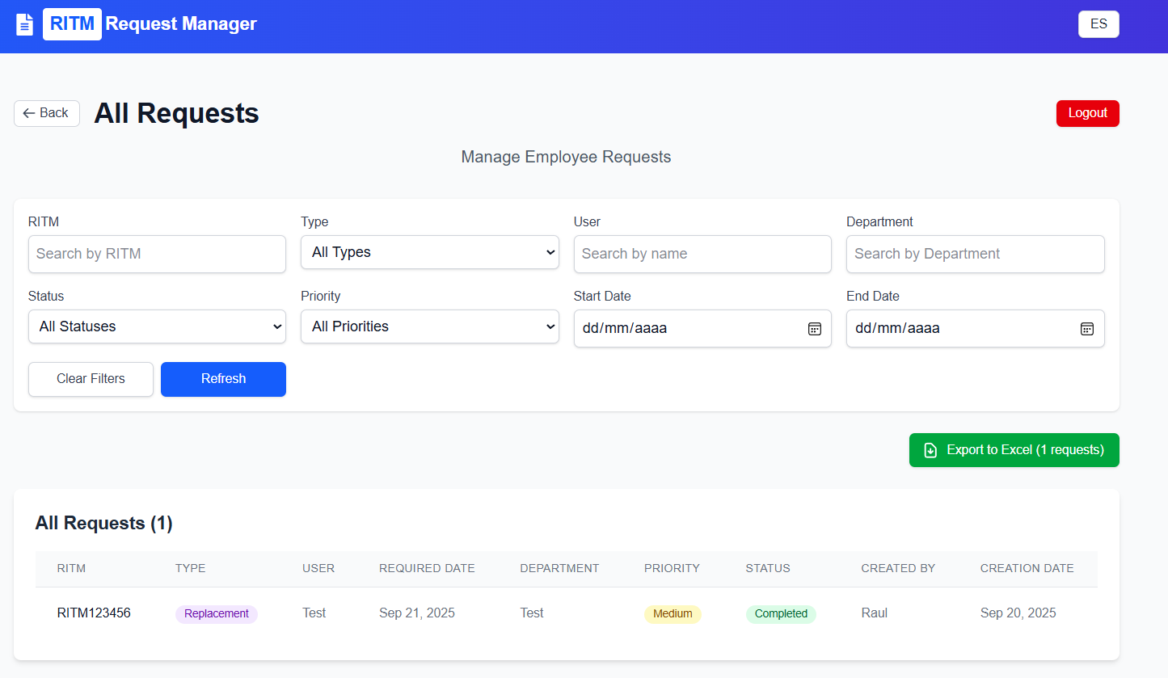Click the End Date input field
Screen dimensions: 1168x678
coord(975,328)
